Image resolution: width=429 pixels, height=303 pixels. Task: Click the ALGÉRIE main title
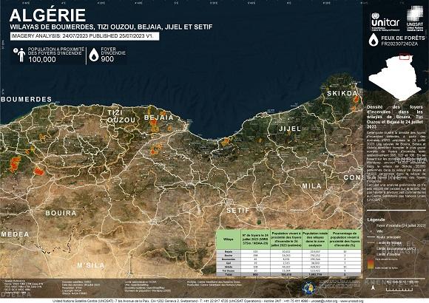click(x=47, y=15)
